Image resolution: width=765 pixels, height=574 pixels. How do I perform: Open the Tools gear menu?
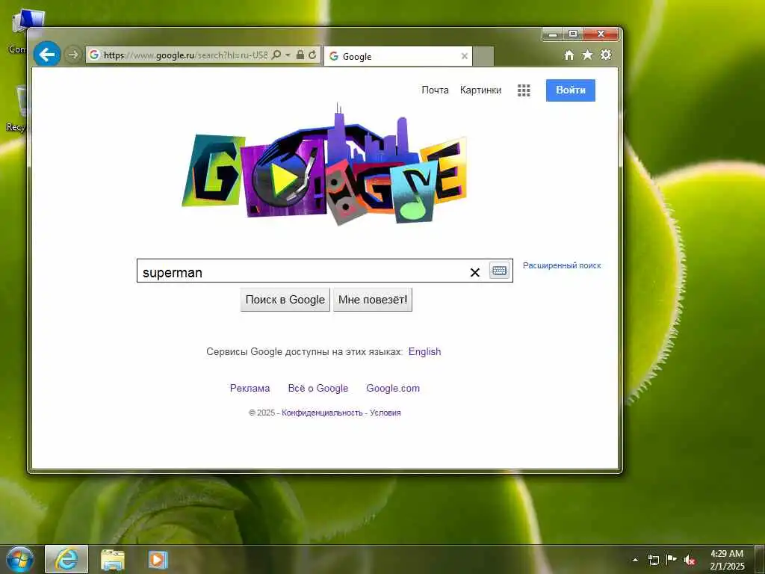606,55
